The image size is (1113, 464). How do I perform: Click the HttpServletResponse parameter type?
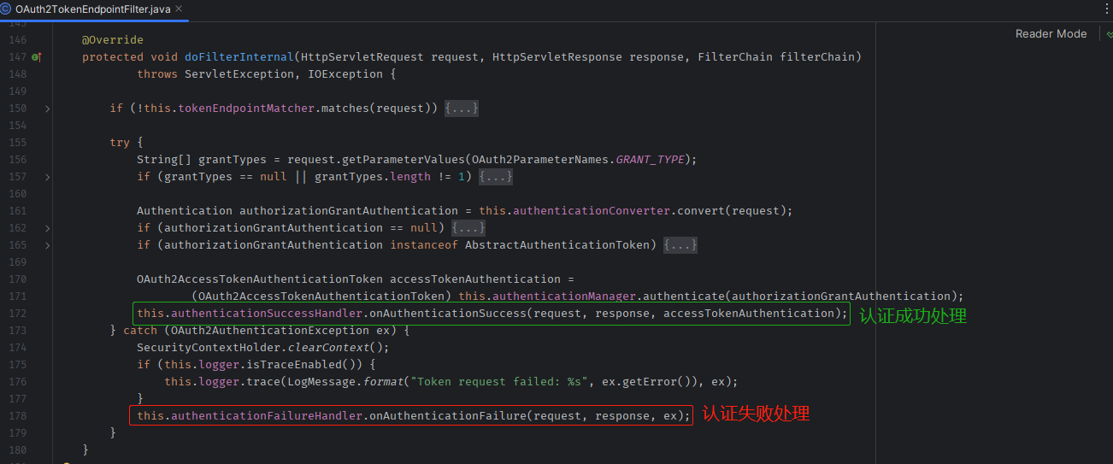[x=557, y=57]
